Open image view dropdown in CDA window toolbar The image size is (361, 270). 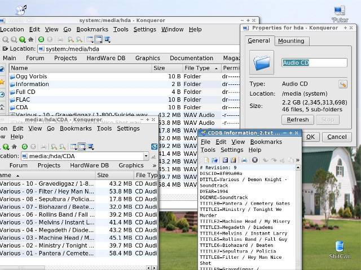click(90, 146)
